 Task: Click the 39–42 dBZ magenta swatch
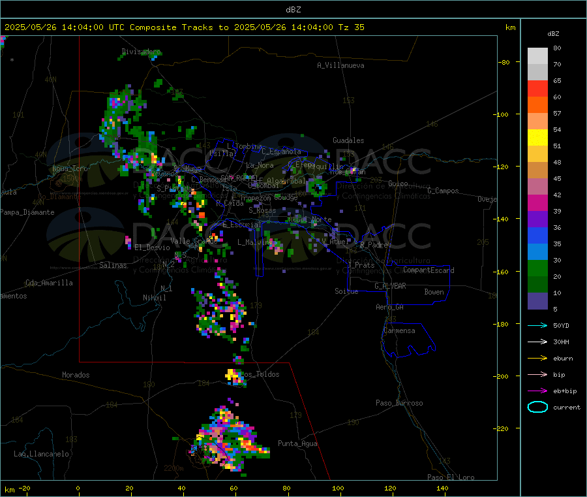[537, 202]
